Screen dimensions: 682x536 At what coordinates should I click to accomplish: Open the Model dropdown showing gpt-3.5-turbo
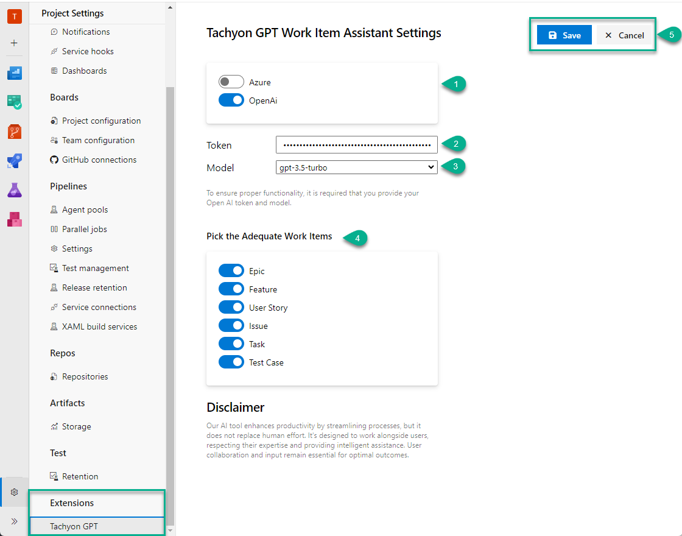coord(356,167)
